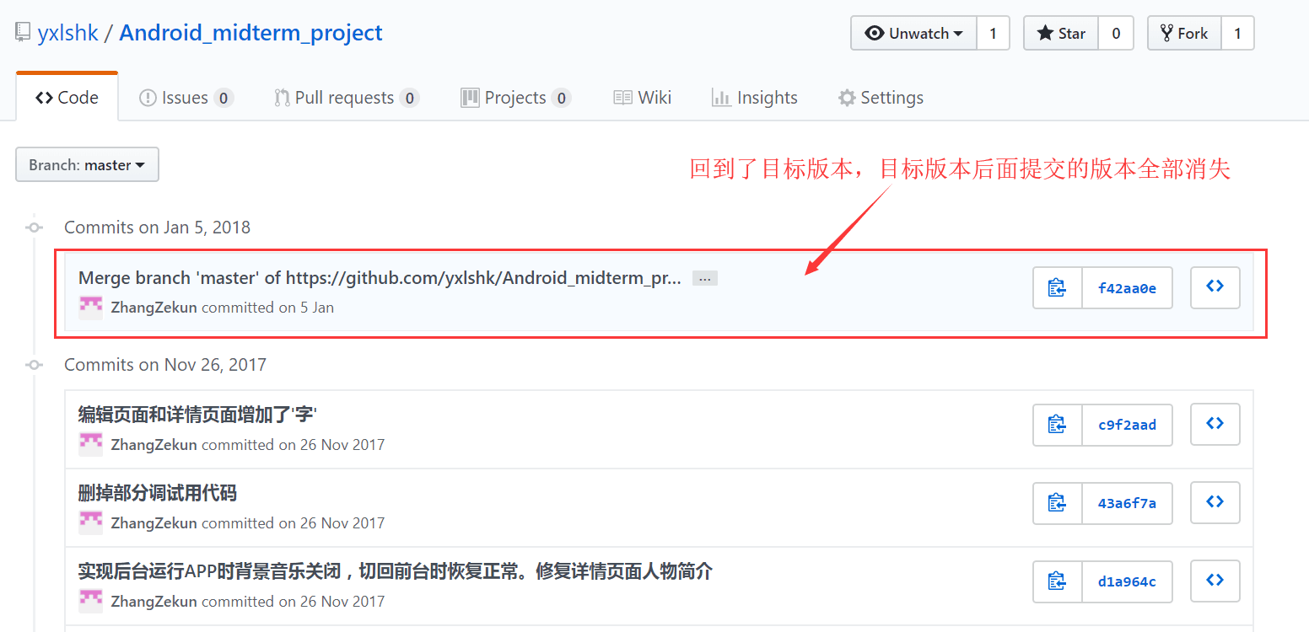The height and width of the screenshot is (632, 1309).
Task: Open the Projects tab
Action: point(516,98)
